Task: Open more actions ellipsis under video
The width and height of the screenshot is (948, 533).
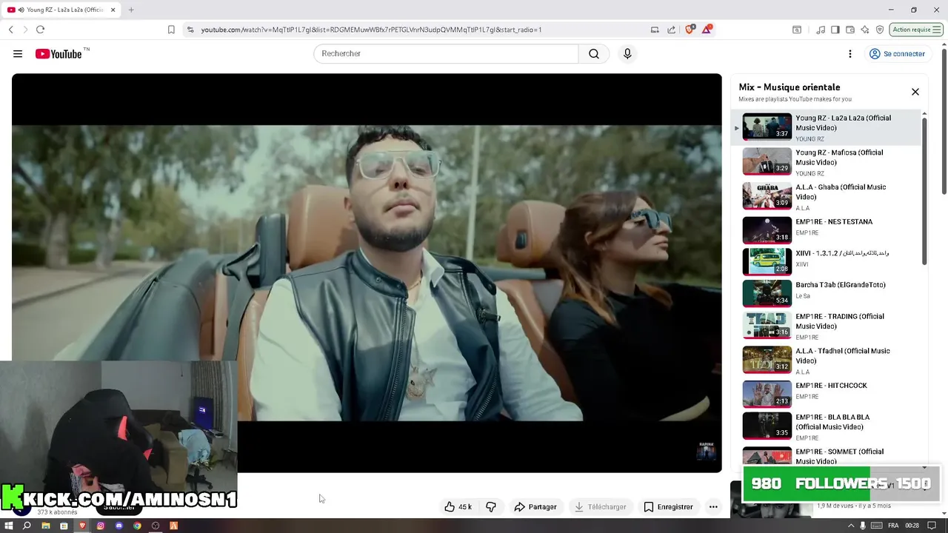Action: coord(713,507)
